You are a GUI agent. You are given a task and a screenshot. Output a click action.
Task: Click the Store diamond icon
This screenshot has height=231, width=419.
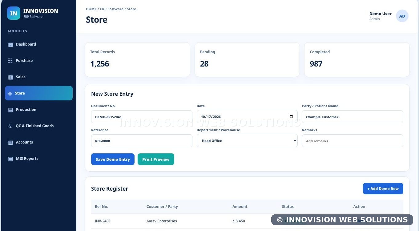[x=10, y=93]
